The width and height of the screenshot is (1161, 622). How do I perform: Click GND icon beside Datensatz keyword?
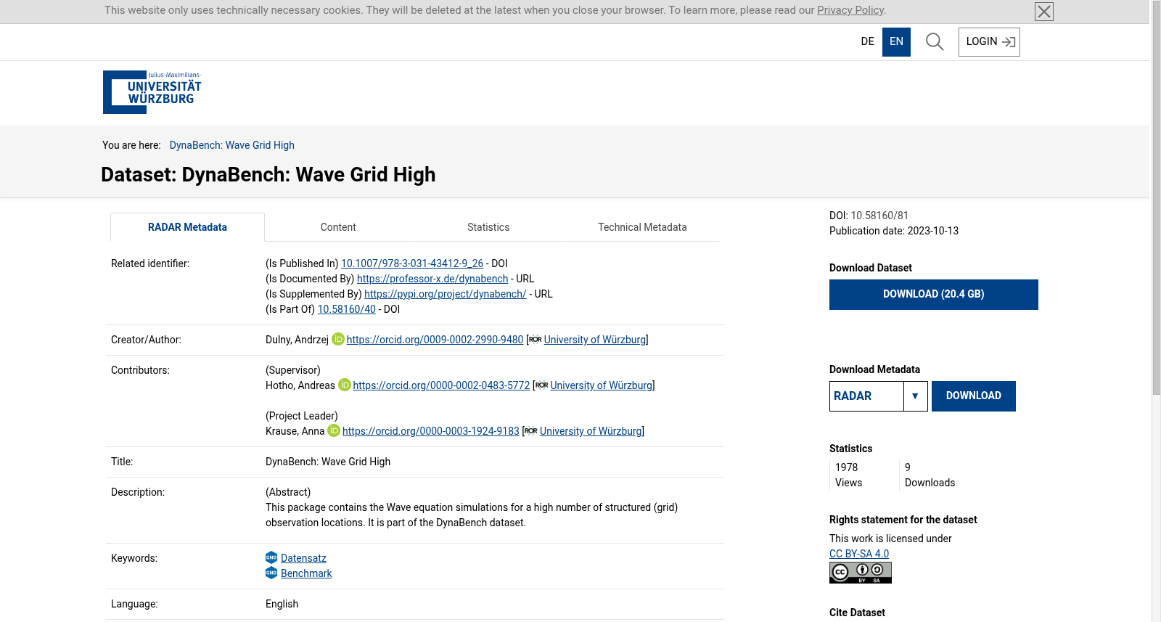pyautogui.click(x=271, y=557)
